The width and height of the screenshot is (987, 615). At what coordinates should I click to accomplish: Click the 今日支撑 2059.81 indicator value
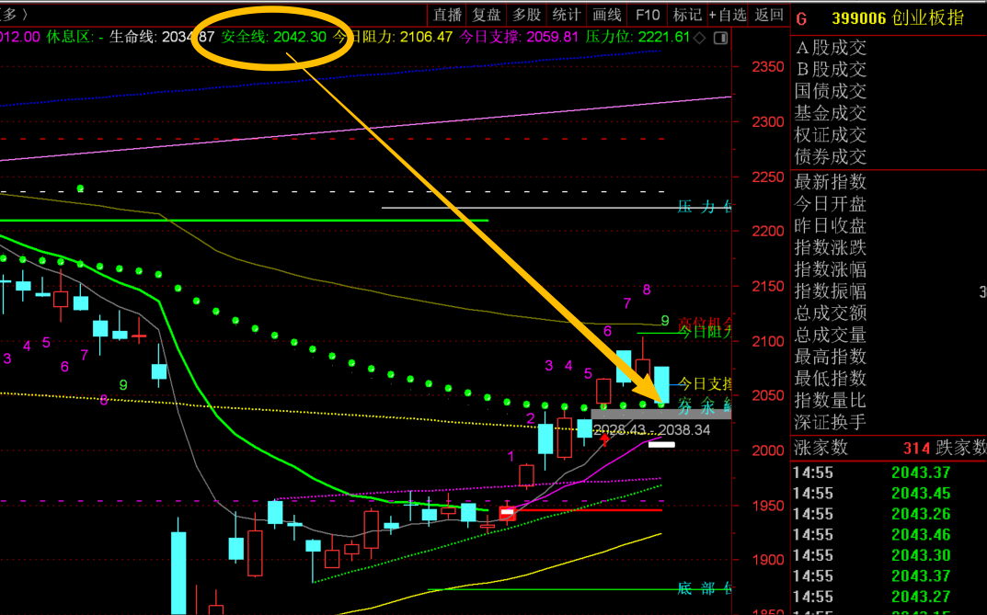click(519, 37)
